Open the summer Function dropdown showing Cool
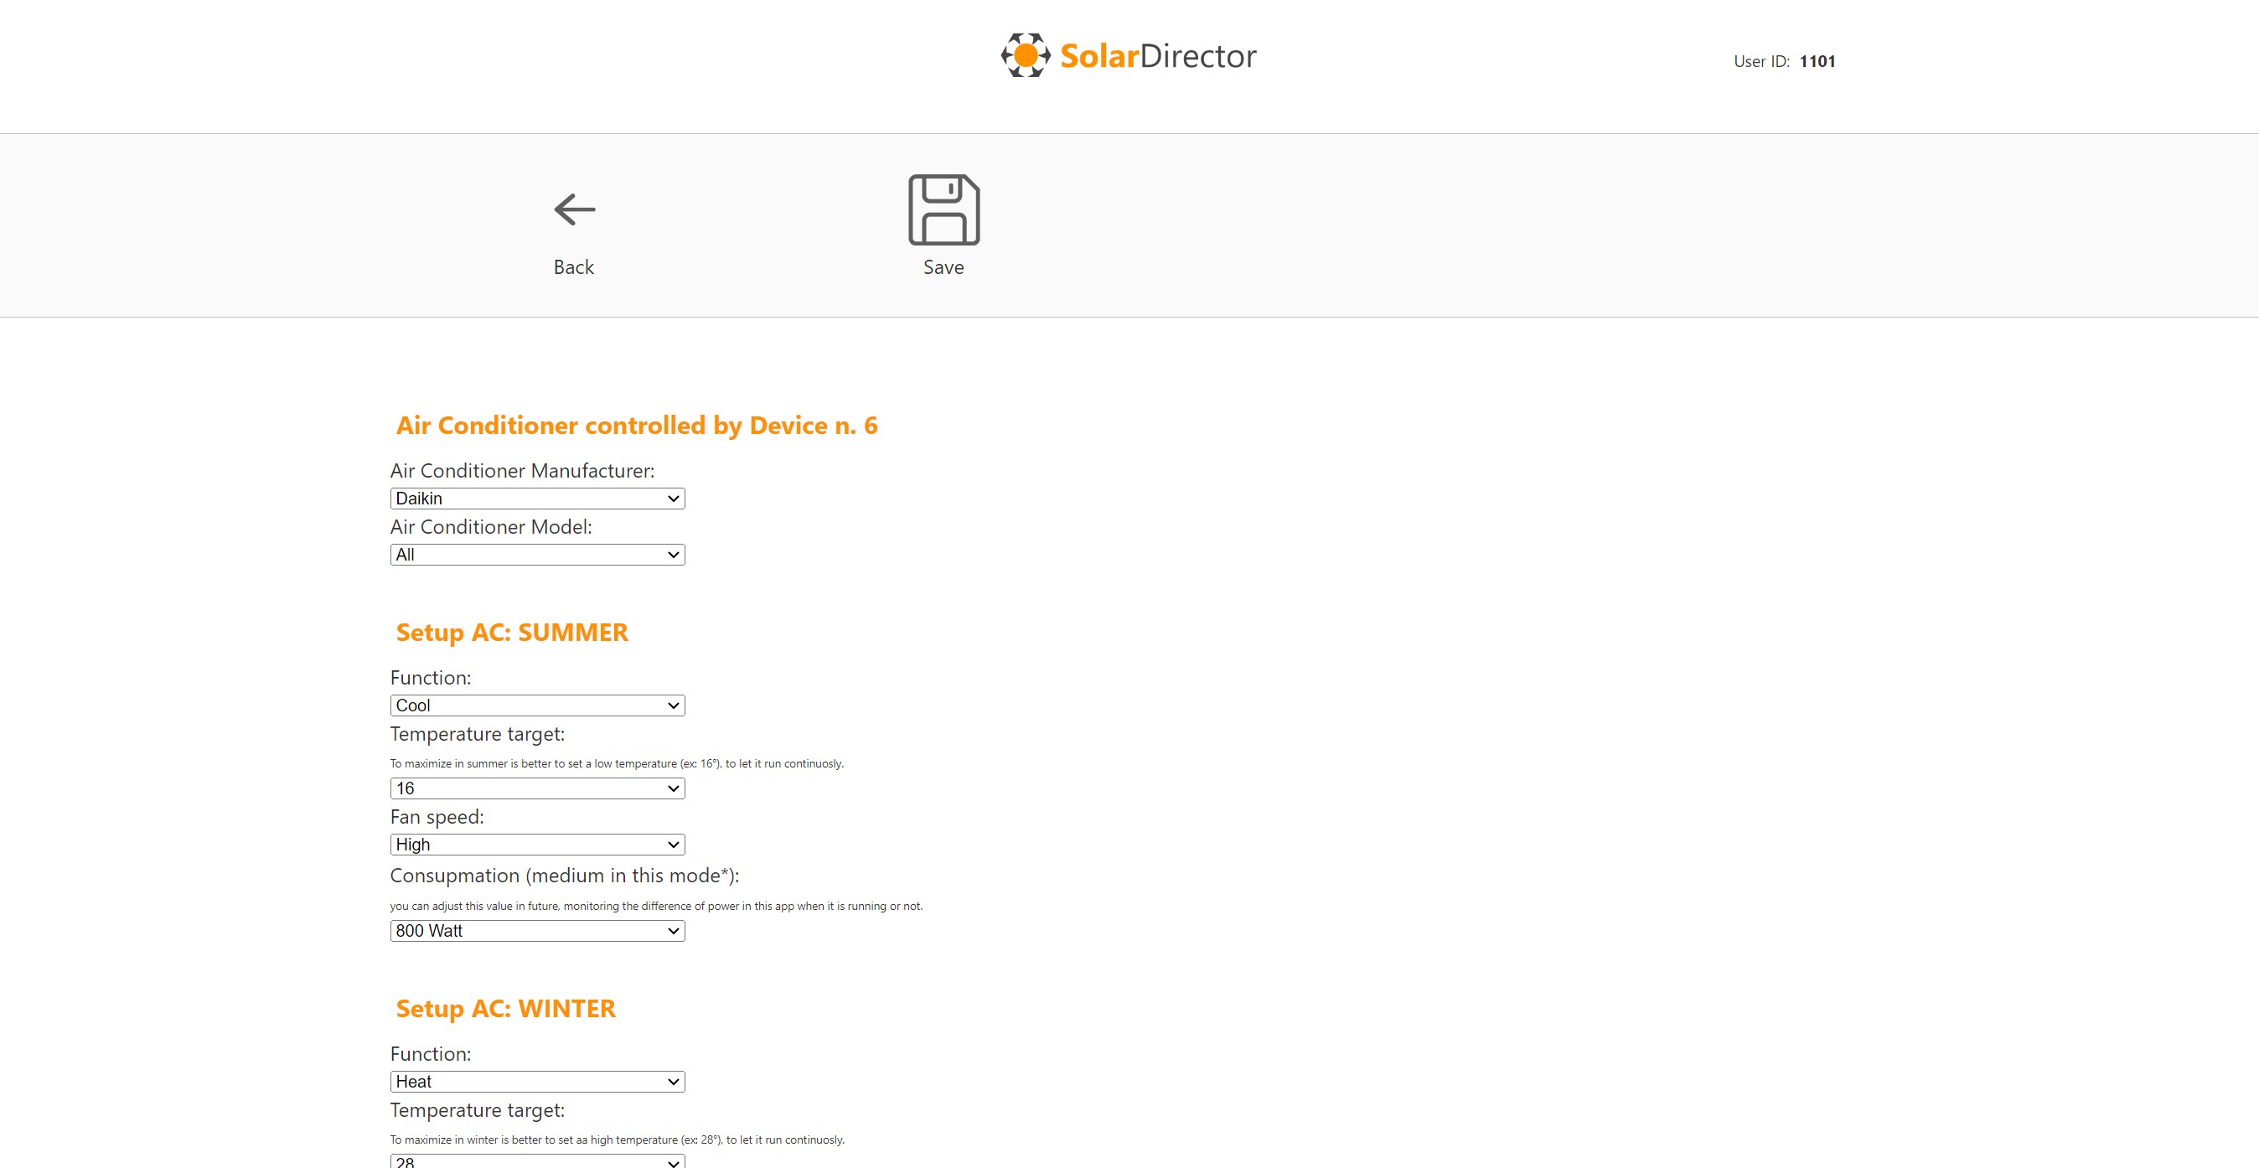 click(537, 705)
